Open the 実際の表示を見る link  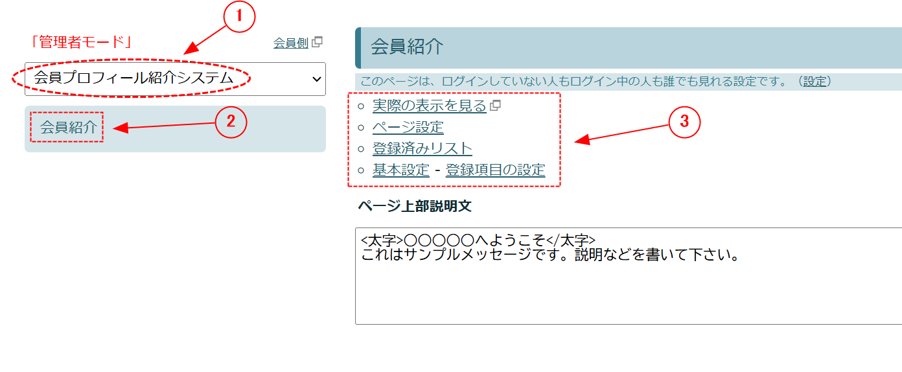pyautogui.click(x=428, y=106)
